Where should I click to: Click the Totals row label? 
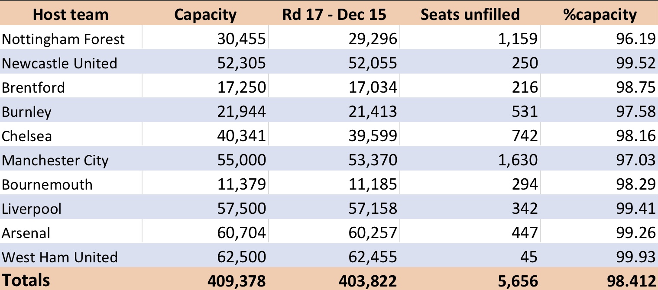26,280
